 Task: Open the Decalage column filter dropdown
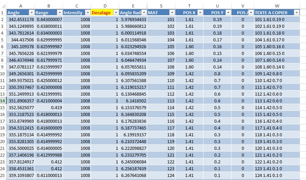[x=116, y=13]
